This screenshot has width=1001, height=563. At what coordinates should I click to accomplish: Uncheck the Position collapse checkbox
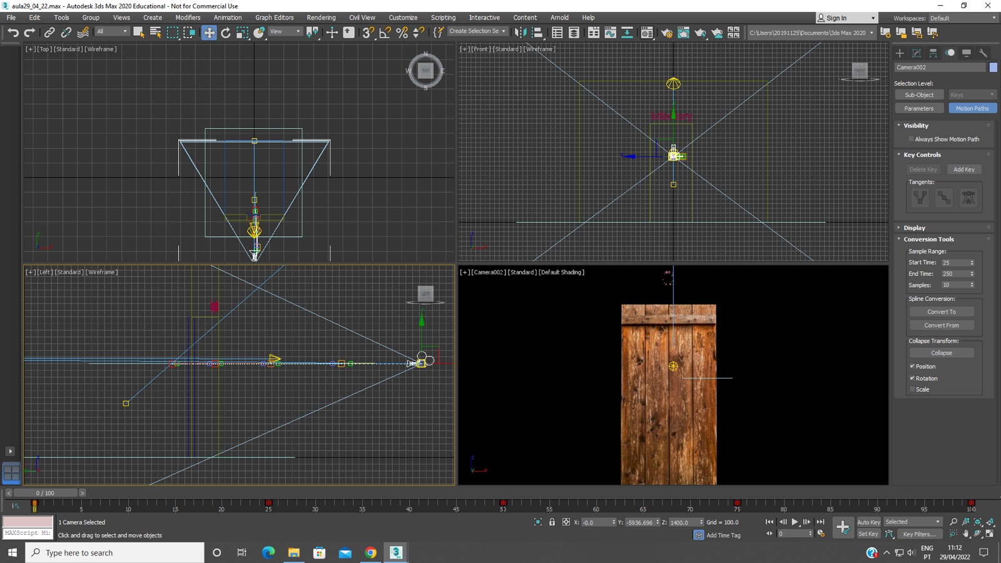tap(912, 367)
